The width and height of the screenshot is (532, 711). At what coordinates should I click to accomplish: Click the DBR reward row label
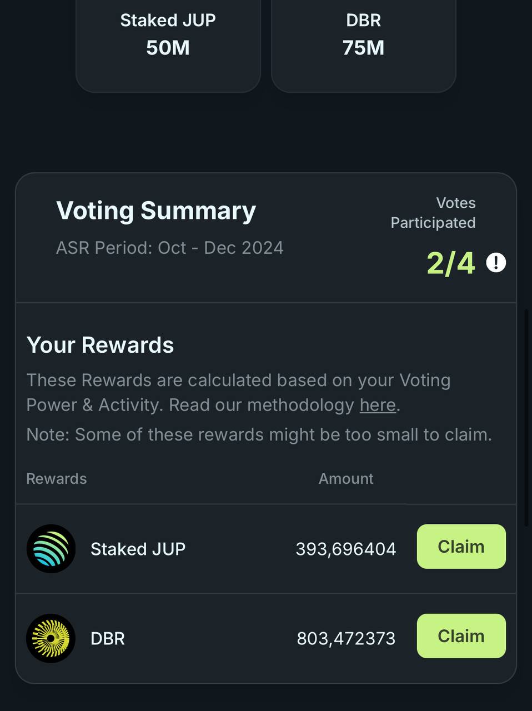[108, 638]
